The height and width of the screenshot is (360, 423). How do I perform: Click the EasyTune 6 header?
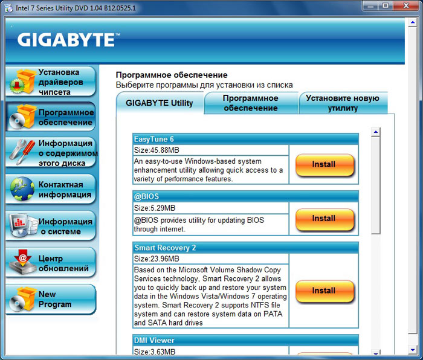click(245, 139)
